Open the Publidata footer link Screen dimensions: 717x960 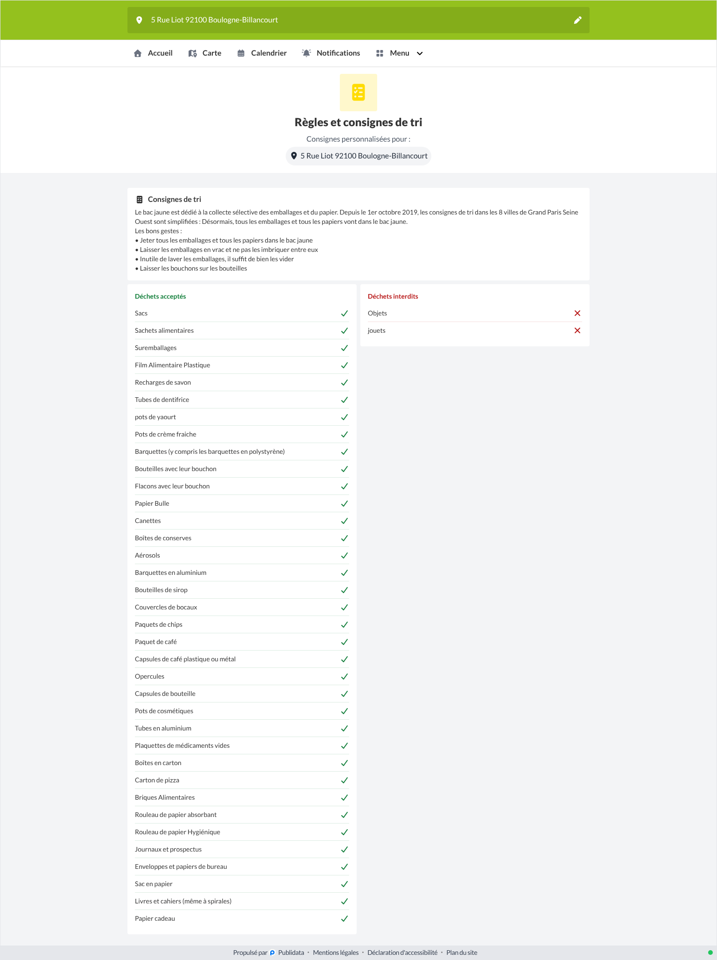point(291,953)
